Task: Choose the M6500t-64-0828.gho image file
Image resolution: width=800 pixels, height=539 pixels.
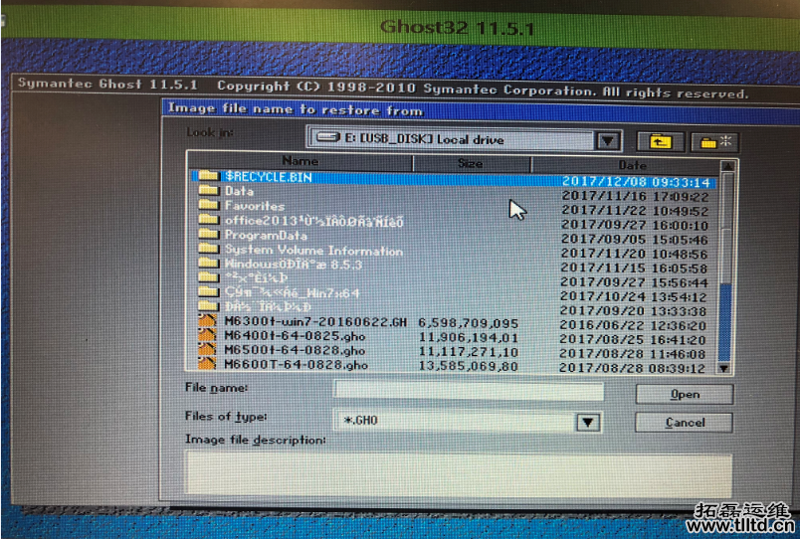Action: (296, 351)
